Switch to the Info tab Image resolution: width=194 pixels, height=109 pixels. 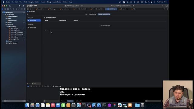86,14
